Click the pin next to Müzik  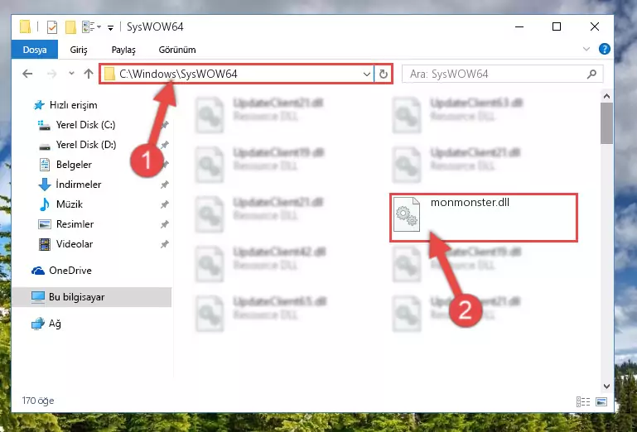tap(165, 204)
